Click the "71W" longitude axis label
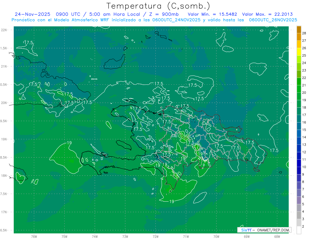Image resolution: width=311 pixels, height=240 pixels. point(186,237)
